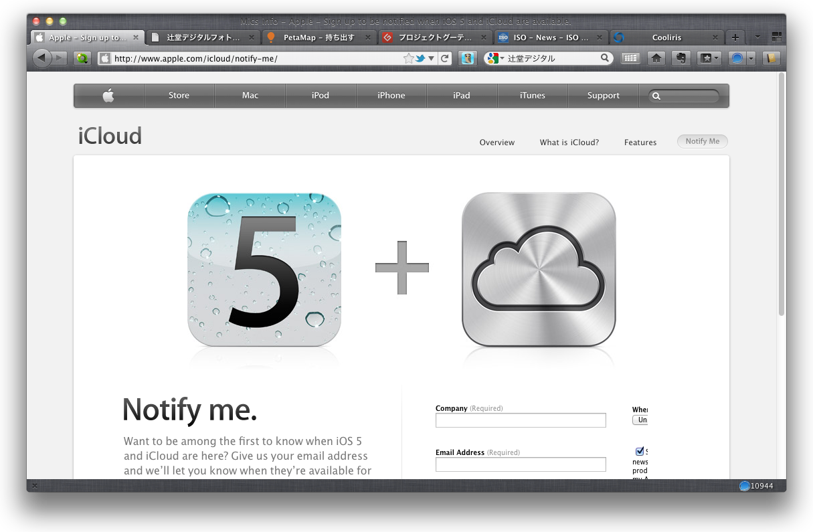Image resolution: width=813 pixels, height=532 pixels.
Task: Click the tab groups grid icon
Action: [776, 37]
